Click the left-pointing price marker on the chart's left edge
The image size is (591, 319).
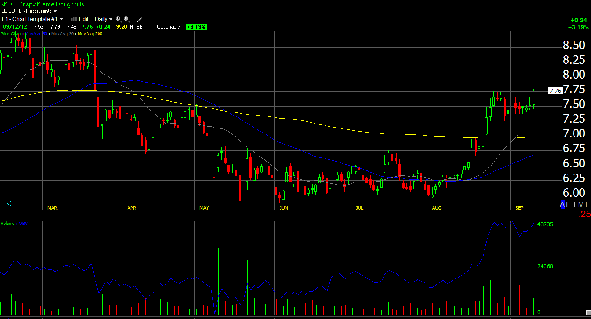click(x=9, y=204)
